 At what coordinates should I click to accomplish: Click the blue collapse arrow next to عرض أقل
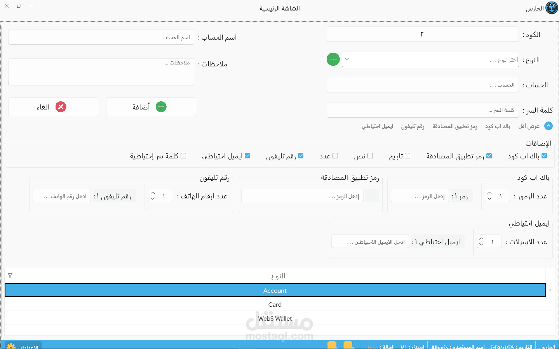pos(549,126)
